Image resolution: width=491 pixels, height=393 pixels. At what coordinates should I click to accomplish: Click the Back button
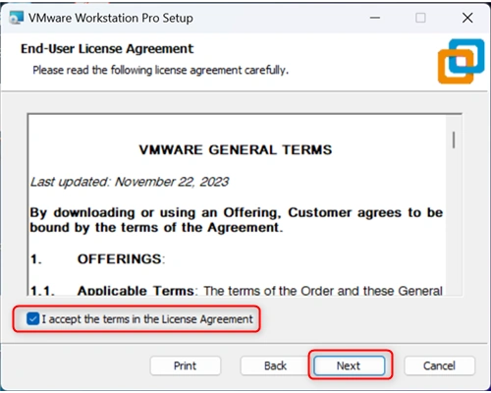point(275,365)
